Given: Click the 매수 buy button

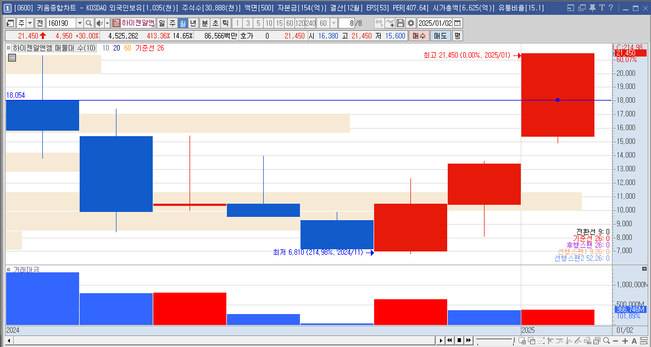Looking at the screenshot, I should click(419, 36).
